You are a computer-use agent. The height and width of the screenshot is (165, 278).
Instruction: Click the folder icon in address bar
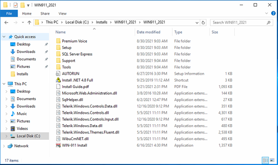37,23
